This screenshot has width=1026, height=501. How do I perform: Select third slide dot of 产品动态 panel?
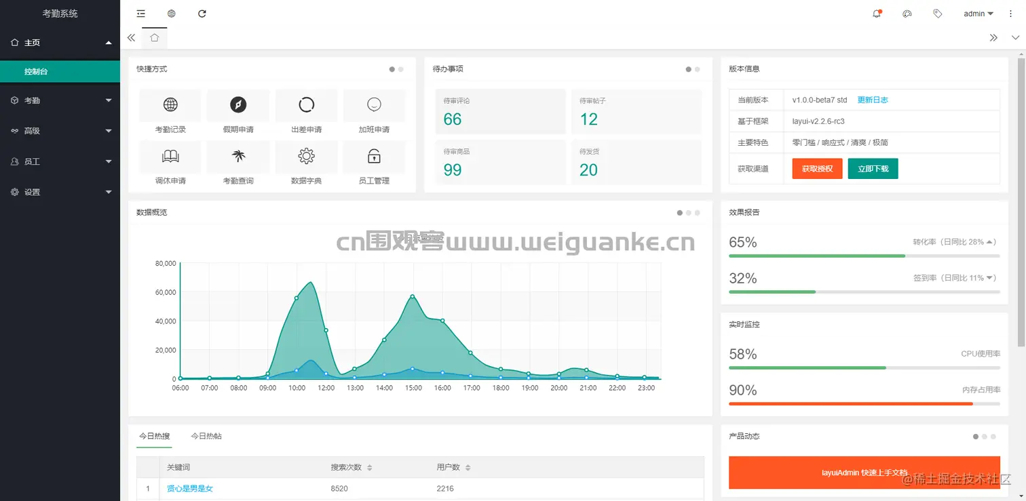coord(993,437)
